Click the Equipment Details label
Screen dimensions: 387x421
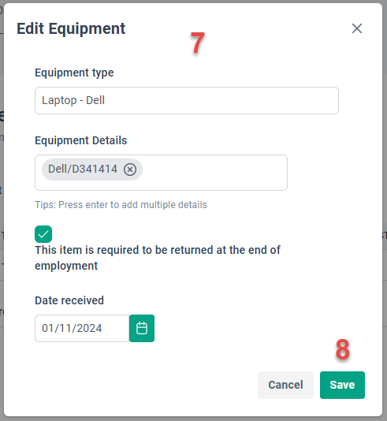point(80,140)
